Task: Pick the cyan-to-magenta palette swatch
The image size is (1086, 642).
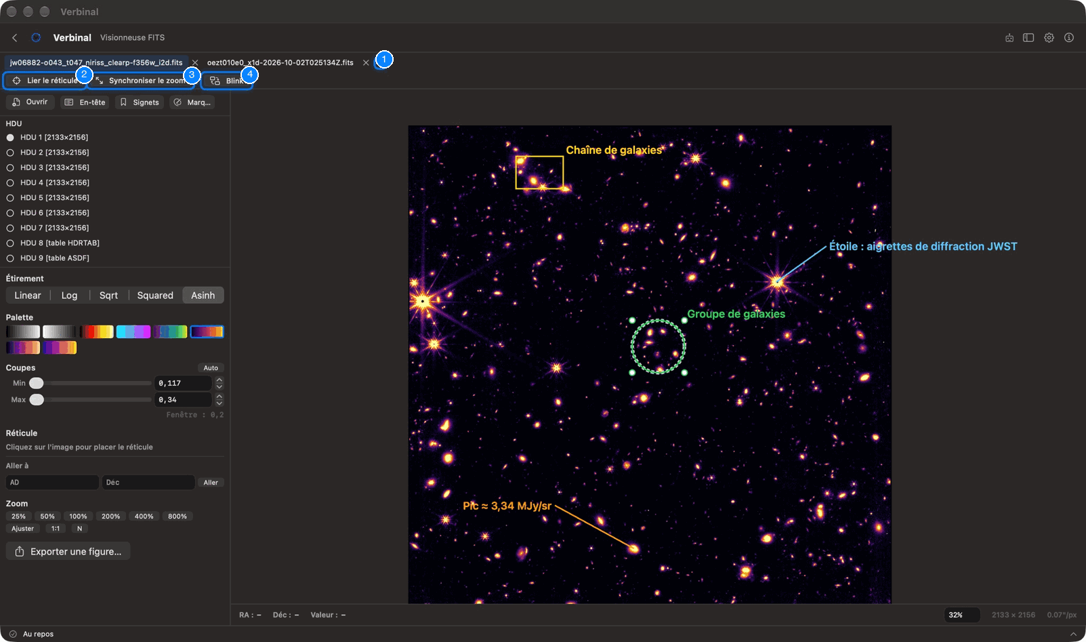Action: tap(133, 332)
